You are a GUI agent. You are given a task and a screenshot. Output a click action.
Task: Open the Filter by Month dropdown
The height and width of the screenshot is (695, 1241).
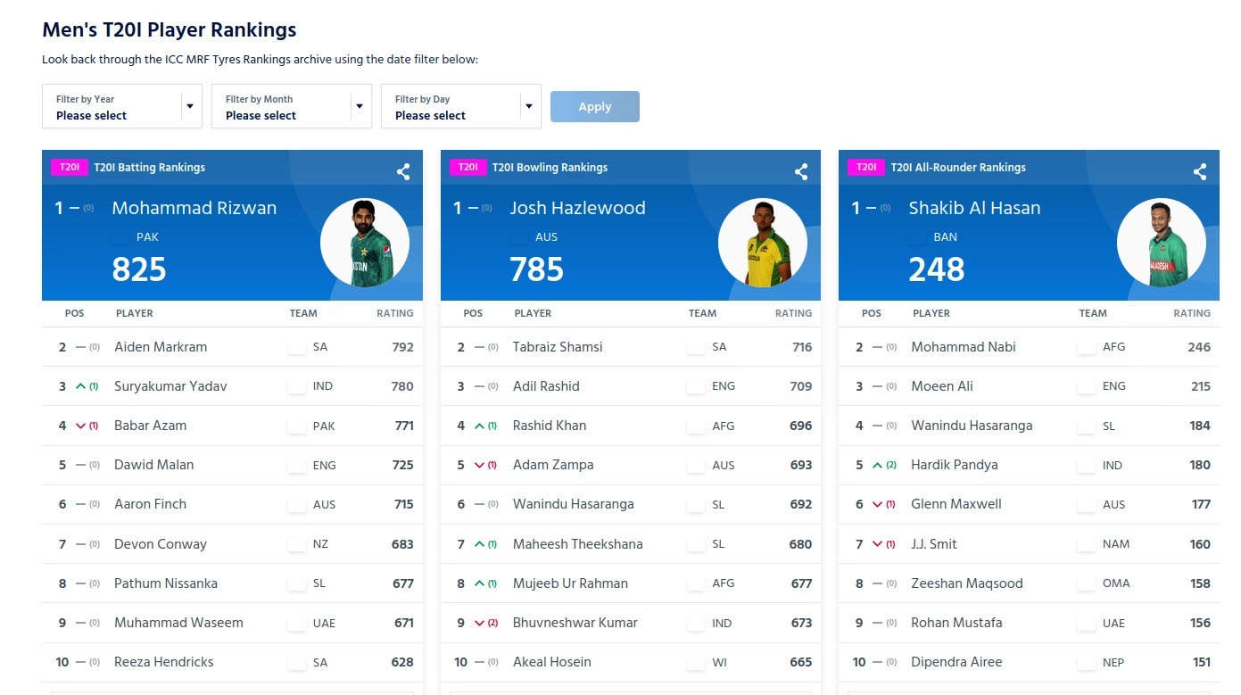tap(292, 106)
